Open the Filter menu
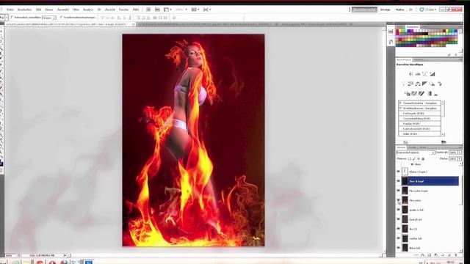Image resolution: width=470 pixels, height=264 pixels. tap(76, 10)
